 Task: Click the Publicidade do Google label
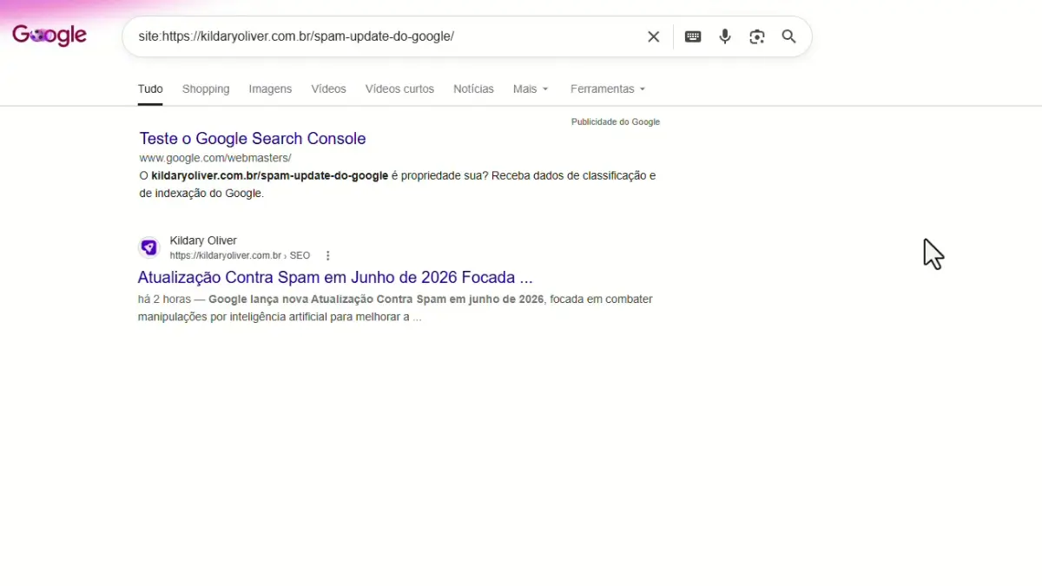pos(616,122)
